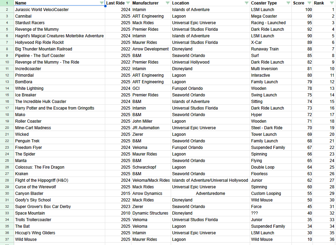336x245 pixels.
Task: Click the Pipeline - The Surf Coaster cell
Action: (60, 56)
